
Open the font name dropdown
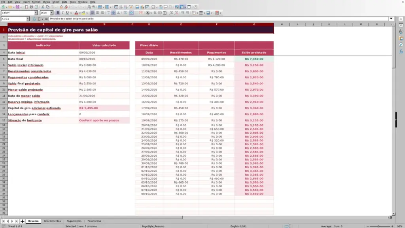pyautogui.click(x=36, y=13)
